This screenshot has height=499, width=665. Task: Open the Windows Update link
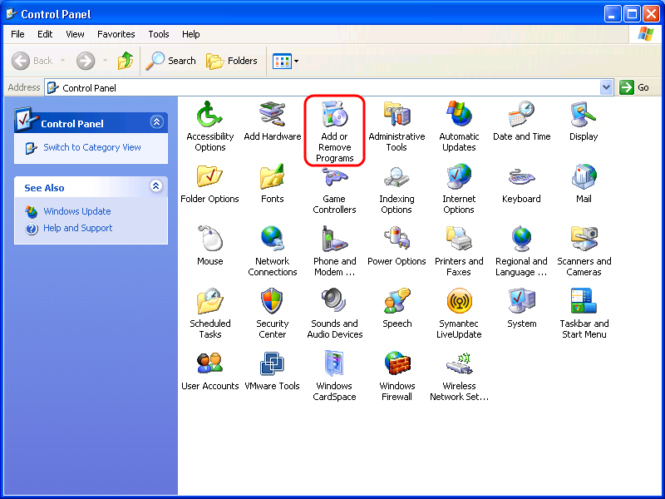click(76, 211)
